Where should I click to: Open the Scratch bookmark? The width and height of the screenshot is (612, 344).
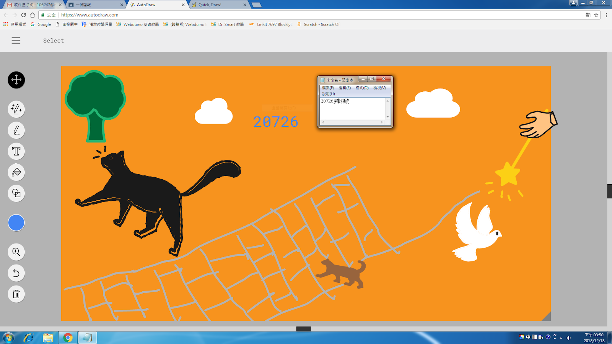click(318, 24)
